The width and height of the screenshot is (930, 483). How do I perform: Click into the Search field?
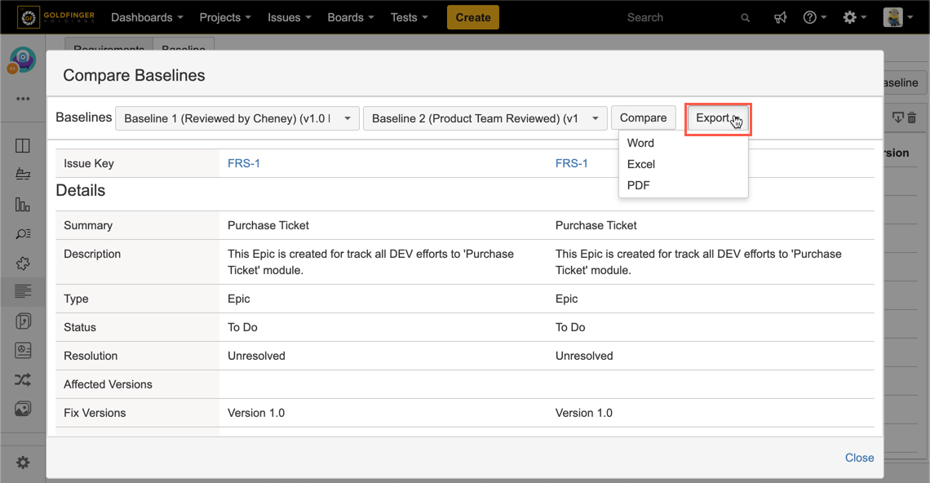(677, 17)
